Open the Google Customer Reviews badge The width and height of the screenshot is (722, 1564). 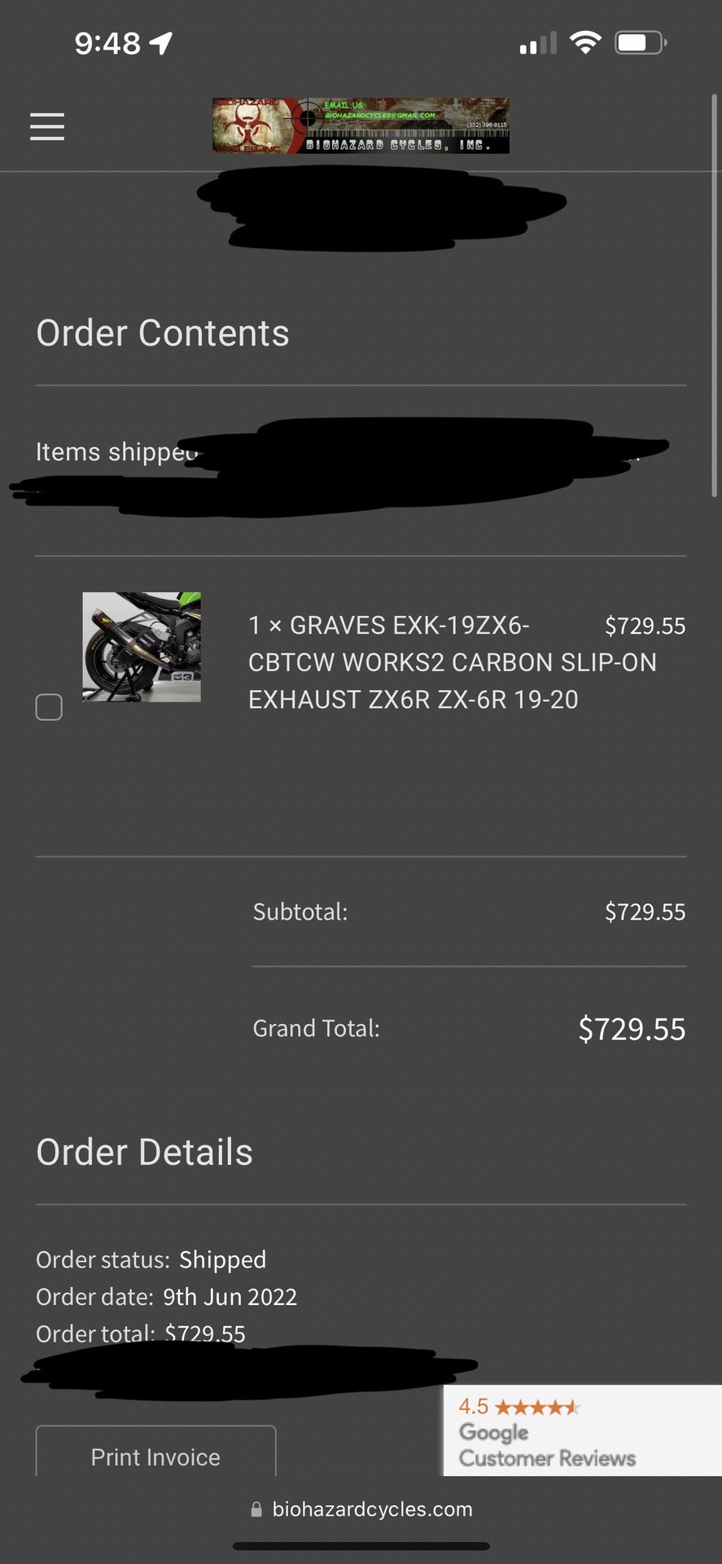[x=582, y=1430]
